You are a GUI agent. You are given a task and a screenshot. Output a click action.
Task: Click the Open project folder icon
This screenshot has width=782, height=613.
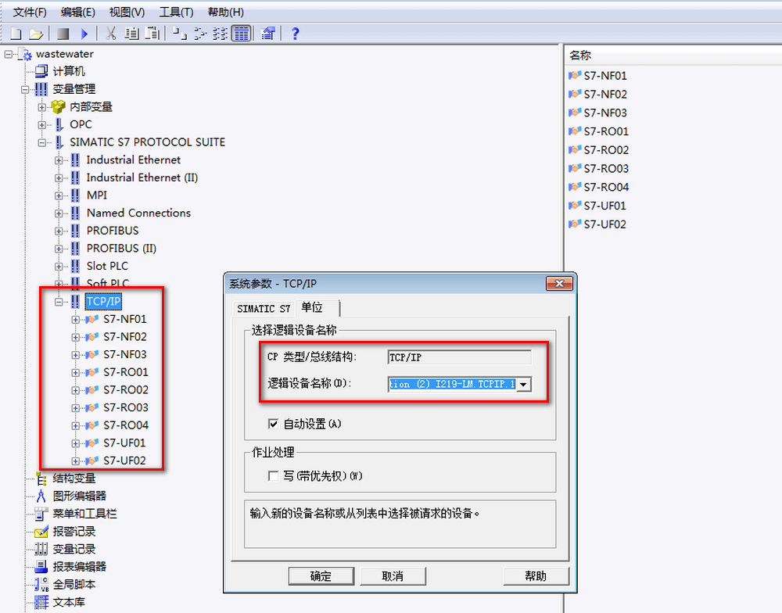pos(36,34)
